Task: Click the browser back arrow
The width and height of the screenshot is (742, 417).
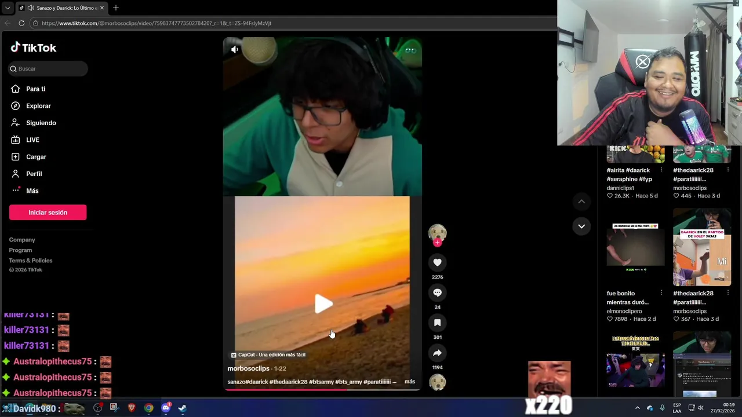Action: click(8, 23)
